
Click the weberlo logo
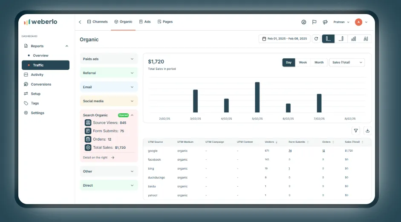40,22
